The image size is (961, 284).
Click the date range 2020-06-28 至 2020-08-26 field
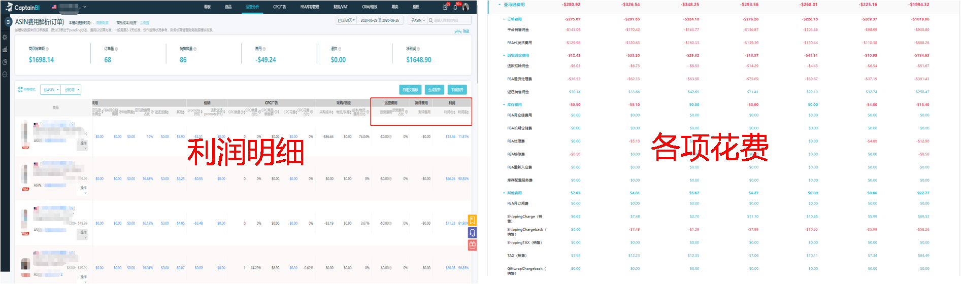[x=380, y=20]
